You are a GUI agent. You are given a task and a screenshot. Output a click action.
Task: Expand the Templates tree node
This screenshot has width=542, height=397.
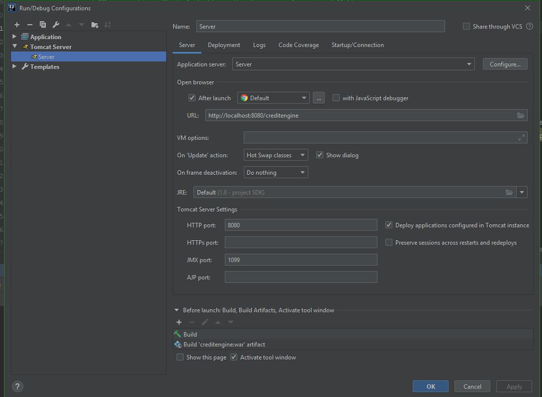tap(14, 66)
